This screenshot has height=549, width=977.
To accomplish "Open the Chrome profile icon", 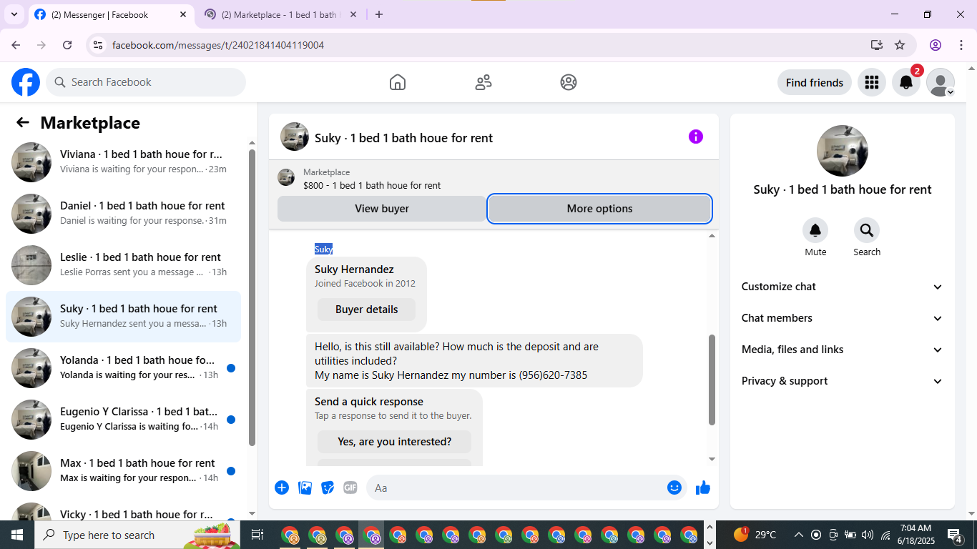I will [x=936, y=45].
